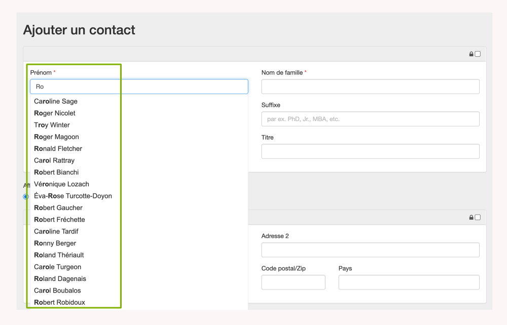Viewport: 507px width, 325px height.
Task: Click the Adresse 2 input field
Action: pyautogui.click(x=370, y=250)
